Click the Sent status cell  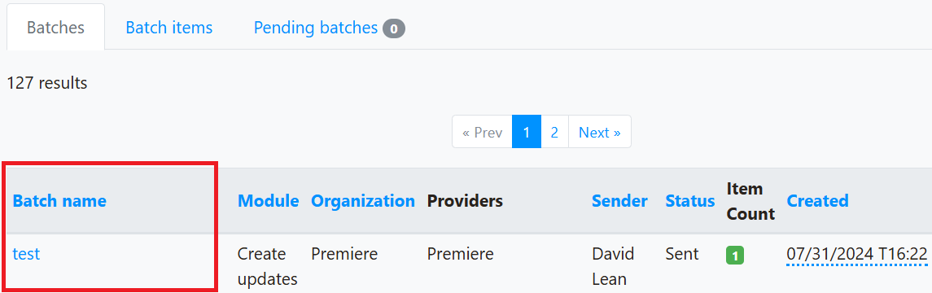coord(682,255)
